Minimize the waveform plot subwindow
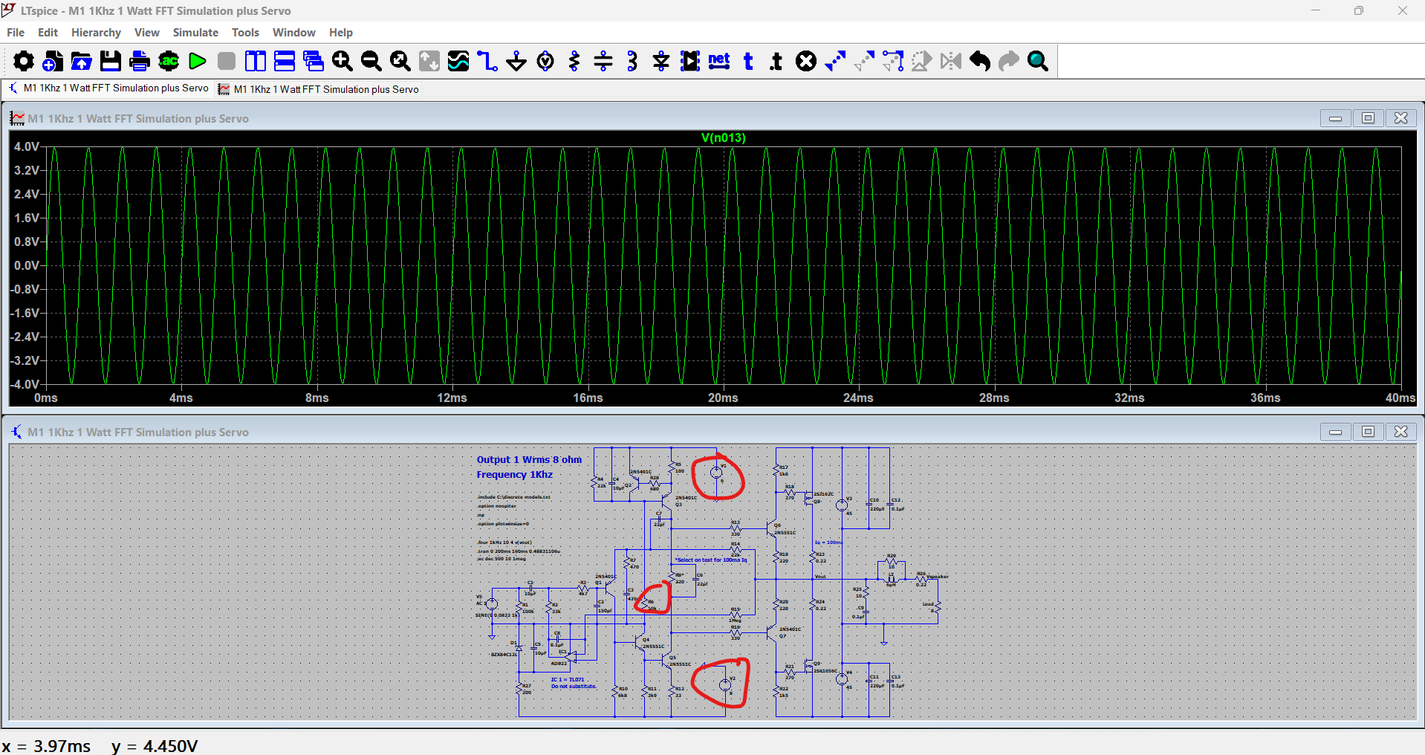This screenshot has width=1425, height=755. pyautogui.click(x=1335, y=118)
